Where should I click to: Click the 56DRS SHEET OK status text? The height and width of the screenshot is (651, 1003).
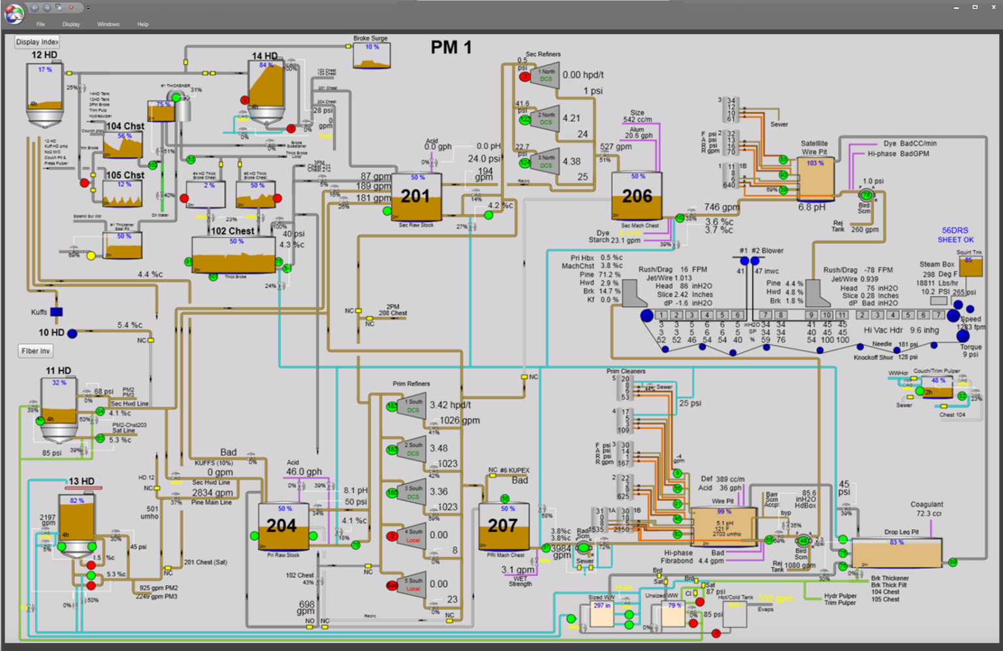coord(955,235)
